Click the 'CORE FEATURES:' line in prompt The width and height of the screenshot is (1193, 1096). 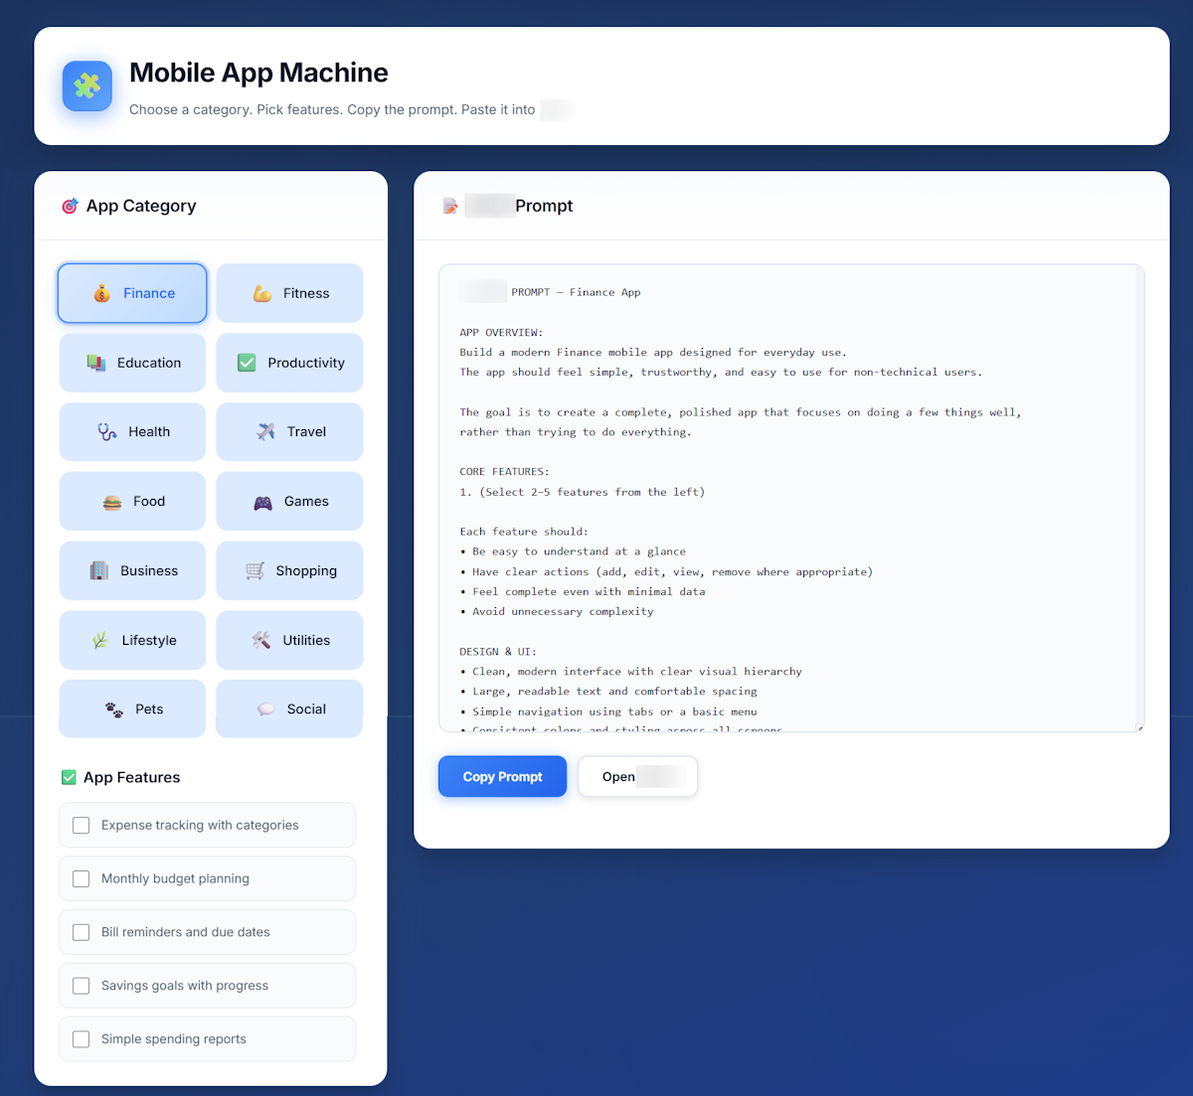(504, 472)
